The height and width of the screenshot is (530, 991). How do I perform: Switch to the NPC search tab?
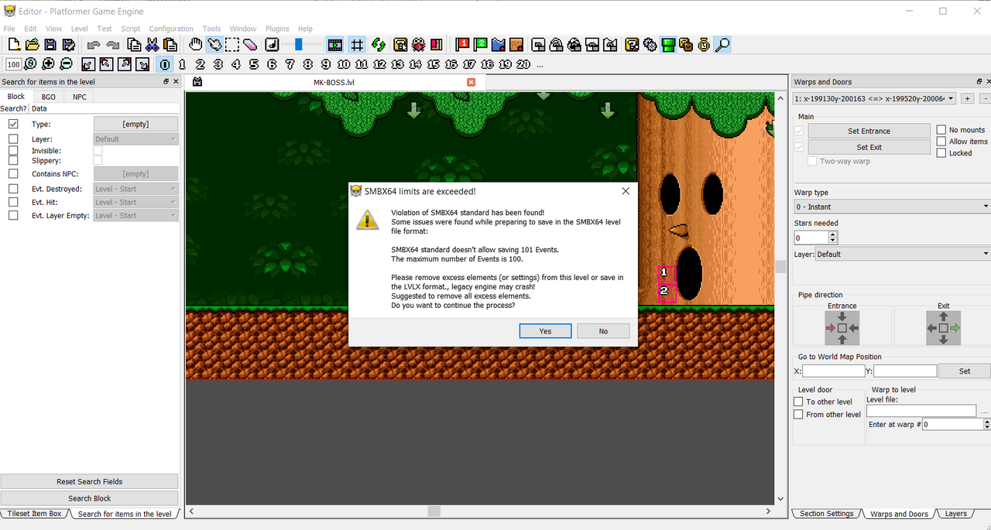(80, 97)
